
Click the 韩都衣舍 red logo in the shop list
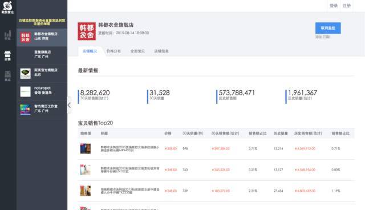[x=25, y=37]
